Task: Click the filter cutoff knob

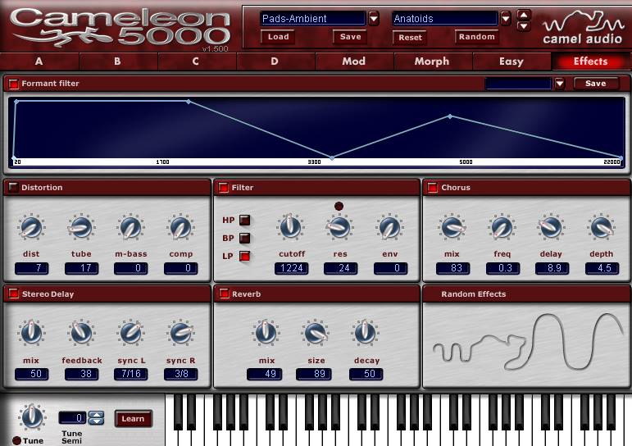Action: tap(290, 226)
